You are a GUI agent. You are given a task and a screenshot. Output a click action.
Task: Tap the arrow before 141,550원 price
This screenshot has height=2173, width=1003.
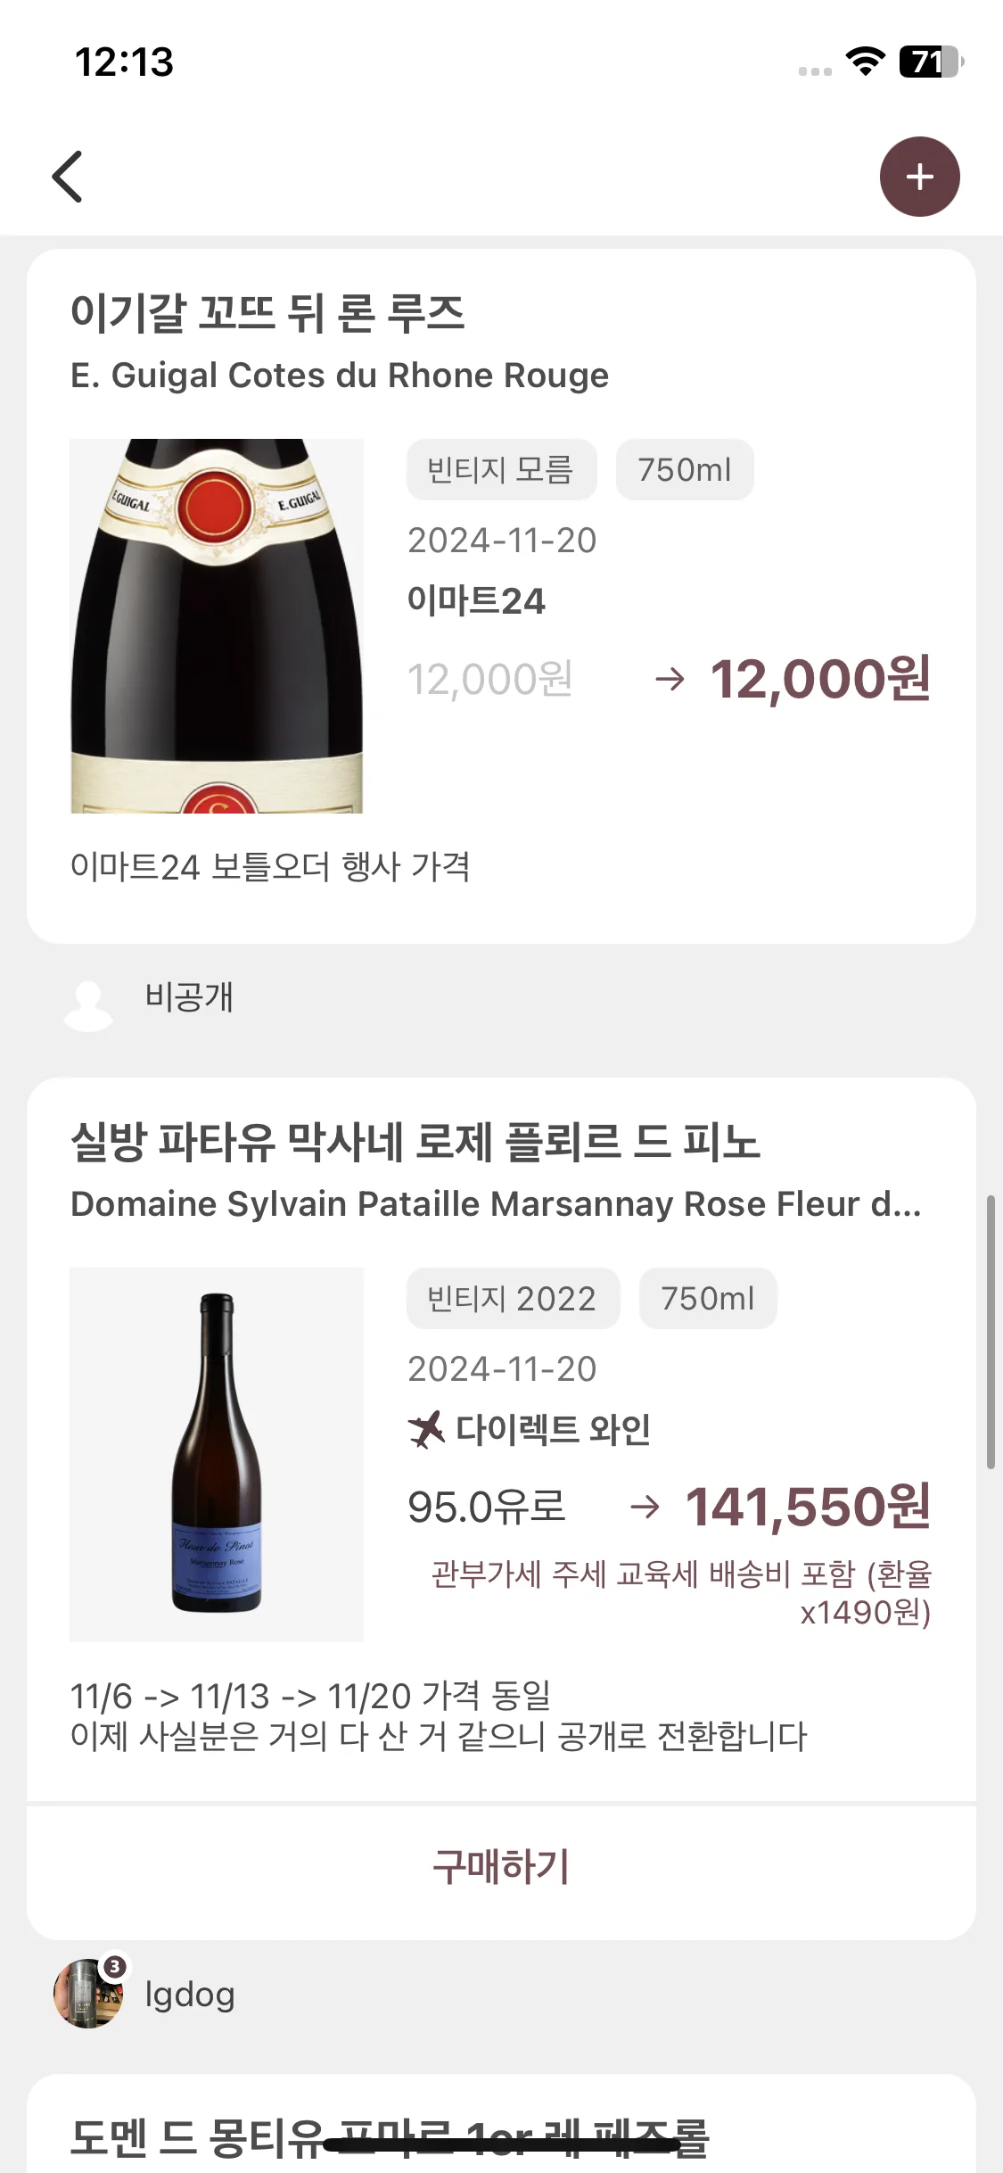[x=645, y=1508]
